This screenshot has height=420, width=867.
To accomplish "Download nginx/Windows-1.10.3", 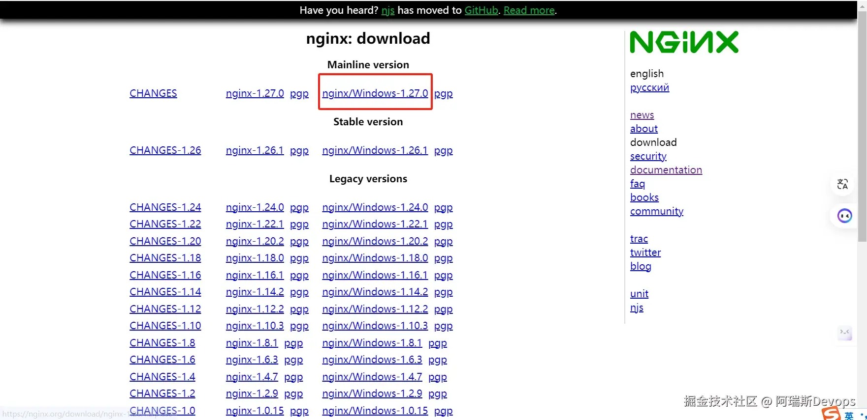I will [375, 326].
